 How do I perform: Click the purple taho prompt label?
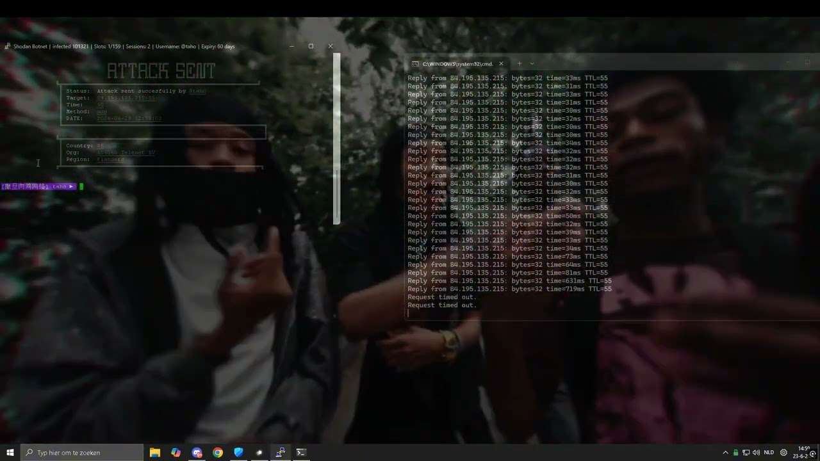[x=38, y=186]
